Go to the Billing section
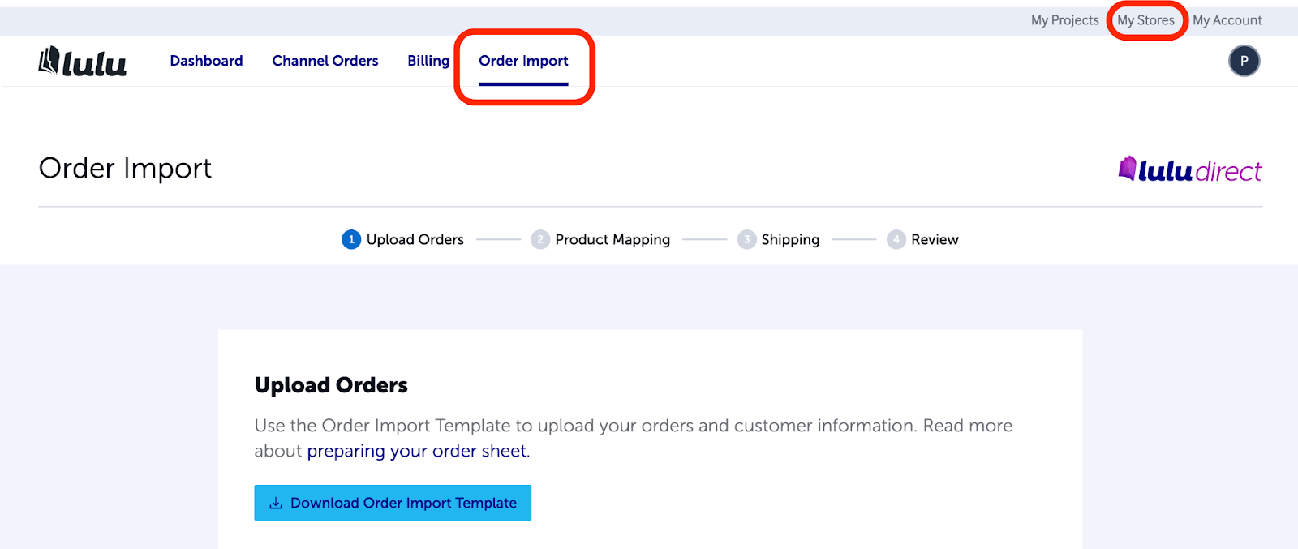 pyautogui.click(x=428, y=60)
